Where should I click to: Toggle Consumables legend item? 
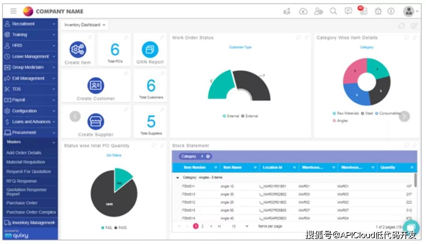tap(388, 113)
